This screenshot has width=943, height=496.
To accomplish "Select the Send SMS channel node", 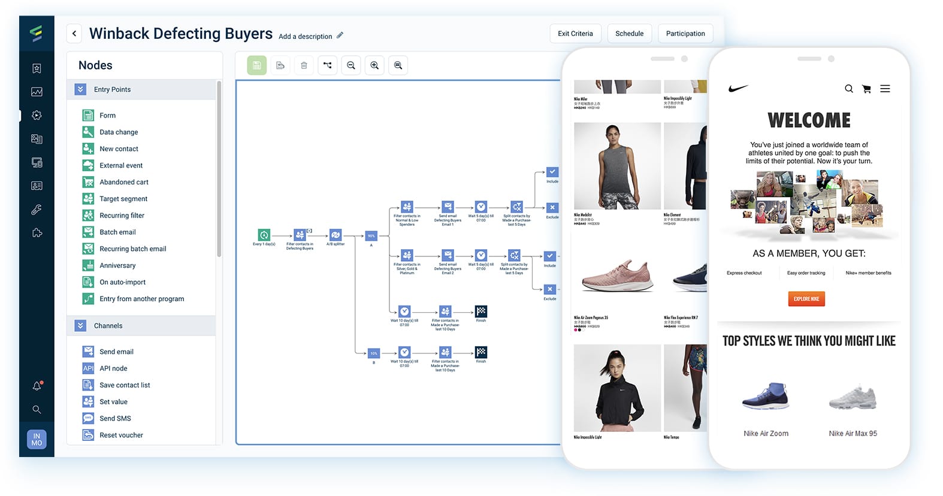I will 107,419.
